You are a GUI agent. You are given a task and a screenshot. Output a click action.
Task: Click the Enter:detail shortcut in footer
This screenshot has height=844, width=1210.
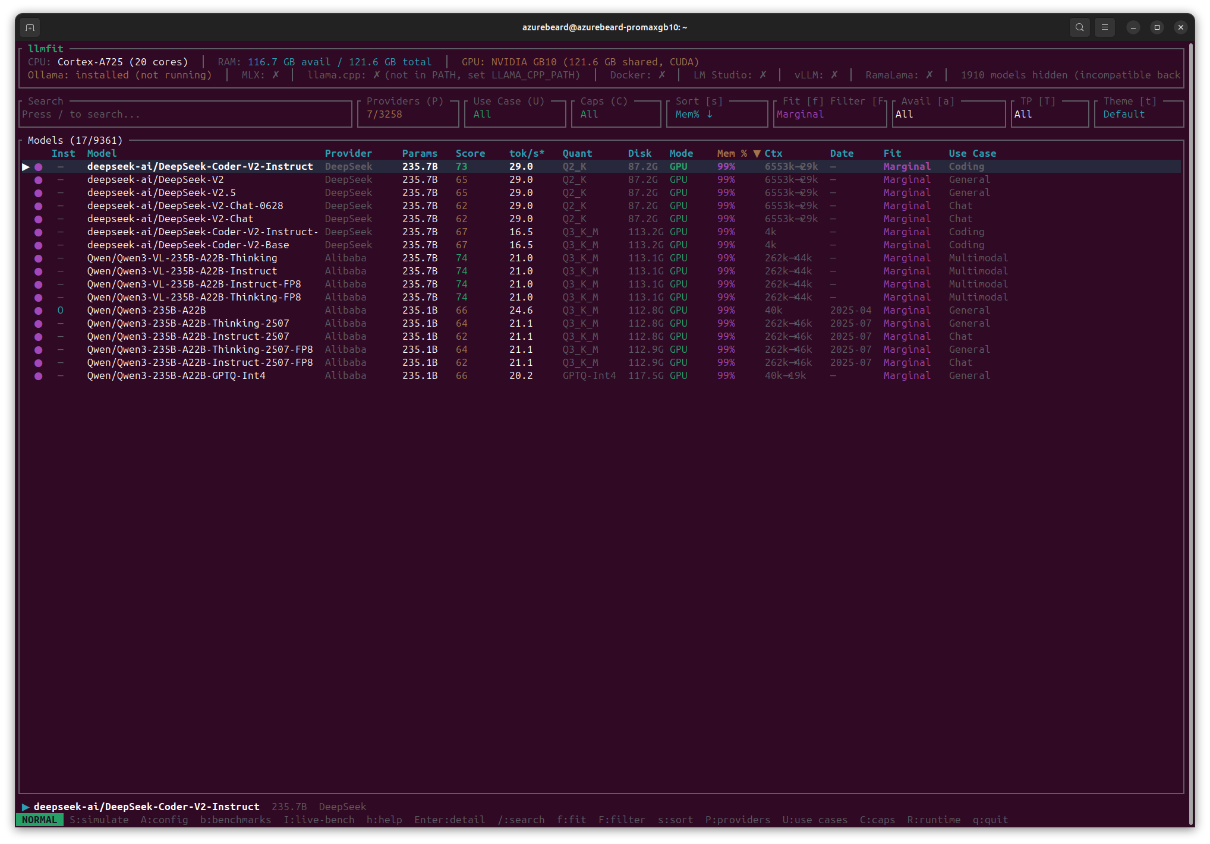click(x=449, y=820)
